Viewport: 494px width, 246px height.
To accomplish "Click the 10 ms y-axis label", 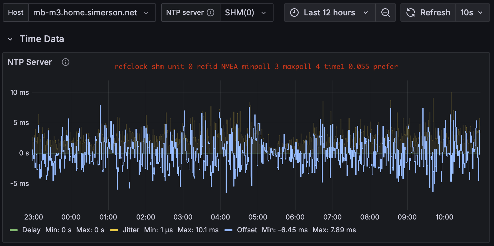I will pyautogui.click(x=20, y=92).
